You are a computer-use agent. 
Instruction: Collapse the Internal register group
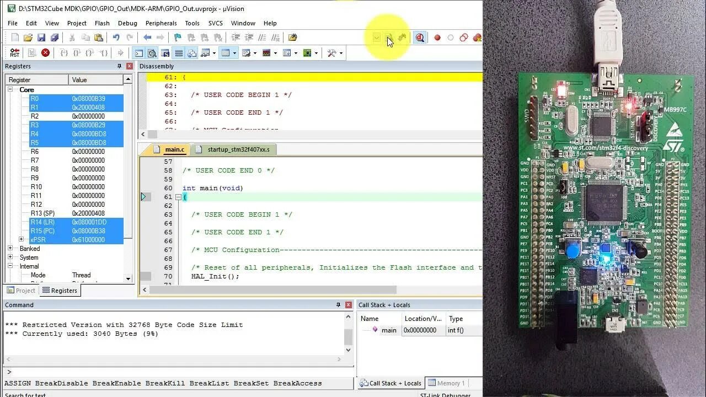10,266
